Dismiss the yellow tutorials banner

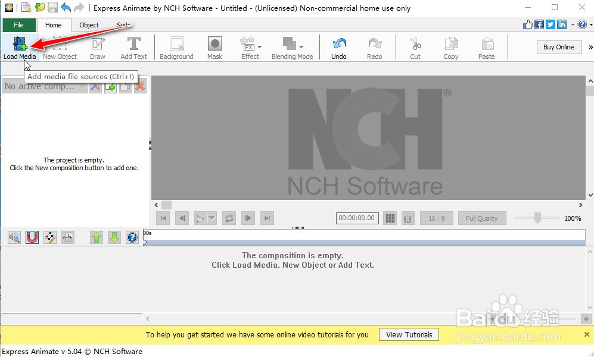[x=587, y=334]
